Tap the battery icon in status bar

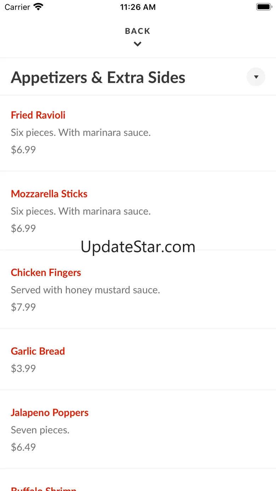coord(264,7)
